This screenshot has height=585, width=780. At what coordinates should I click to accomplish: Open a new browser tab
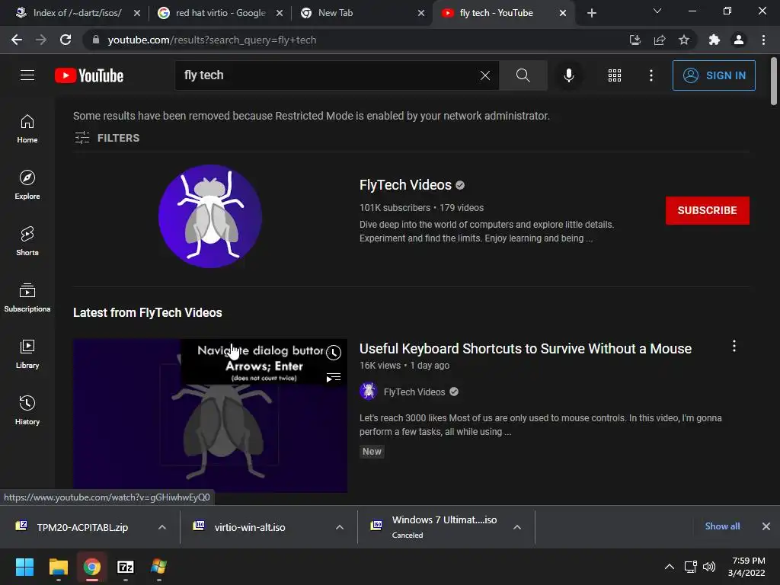tap(591, 13)
